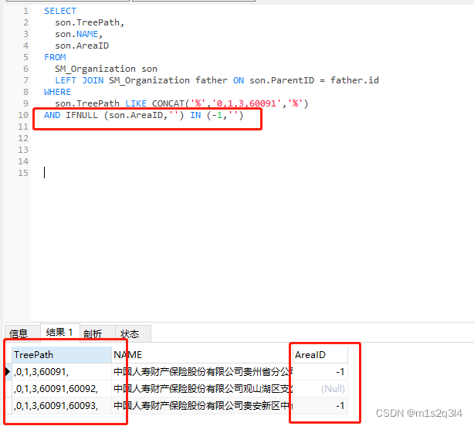Select cell ',0,1,3,60091,60093,'

62,405
